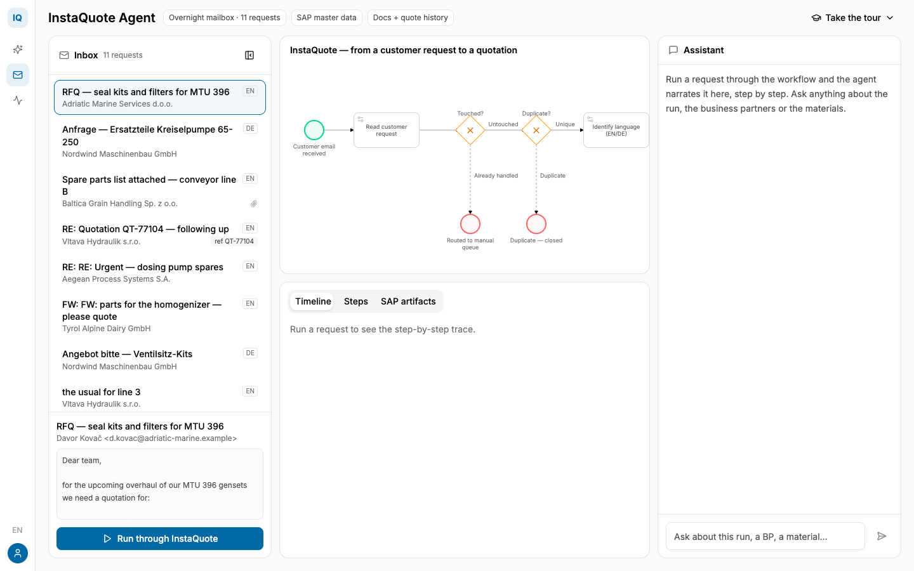The width and height of the screenshot is (914, 571).
Task: Click the DE badge on Ventilsitz-Kits email
Action: pyautogui.click(x=250, y=353)
